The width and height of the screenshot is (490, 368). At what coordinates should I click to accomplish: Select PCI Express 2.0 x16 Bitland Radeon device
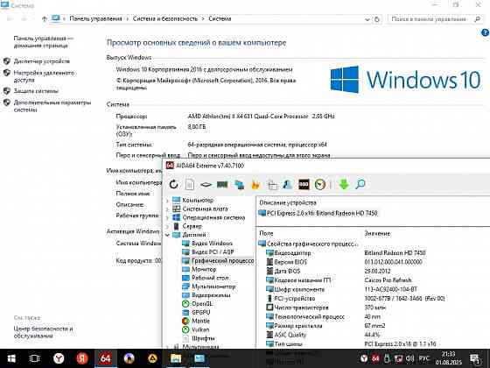(318, 213)
